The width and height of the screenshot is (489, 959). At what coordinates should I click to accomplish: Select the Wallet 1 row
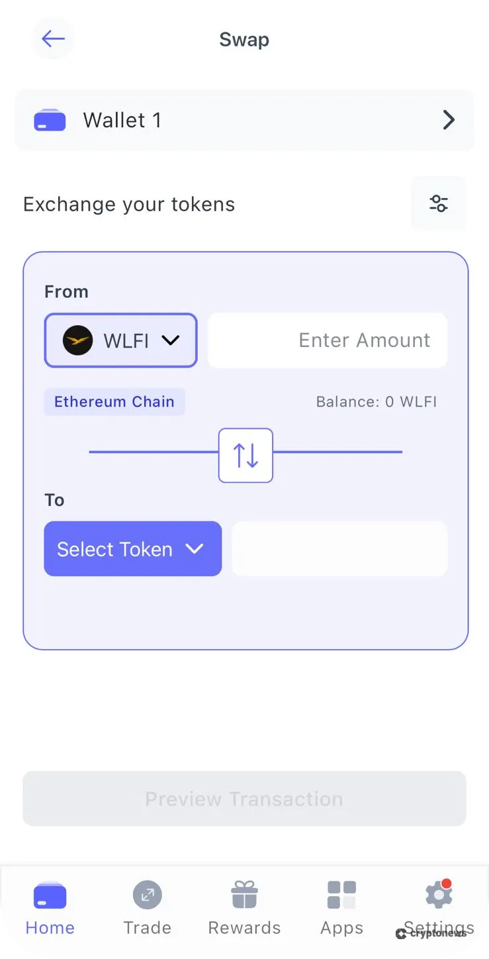pos(244,120)
